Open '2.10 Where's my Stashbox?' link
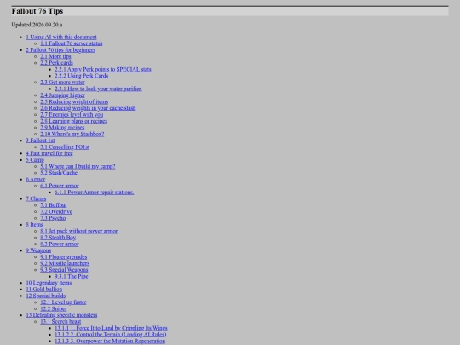 pos(72,134)
